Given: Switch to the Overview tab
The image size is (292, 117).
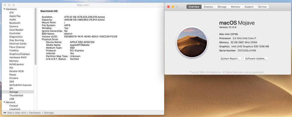Looking at the screenshot, I should tap(194, 7).
